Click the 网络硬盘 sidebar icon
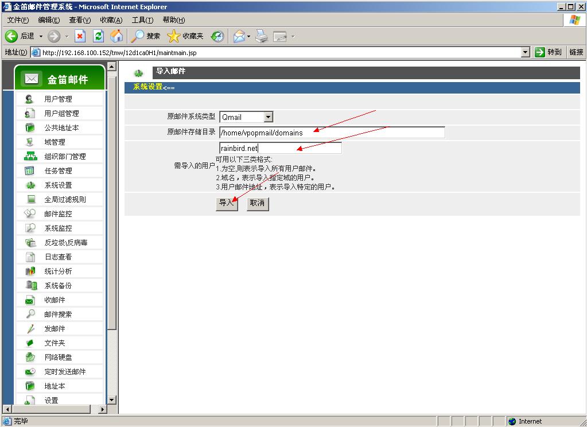The width and height of the screenshot is (587, 427). pos(30,358)
